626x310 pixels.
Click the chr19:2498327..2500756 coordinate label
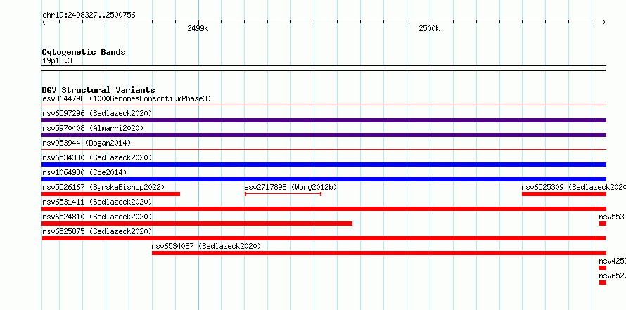[89, 15]
